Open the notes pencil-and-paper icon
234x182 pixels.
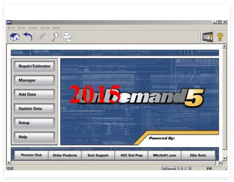click(41, 37)
